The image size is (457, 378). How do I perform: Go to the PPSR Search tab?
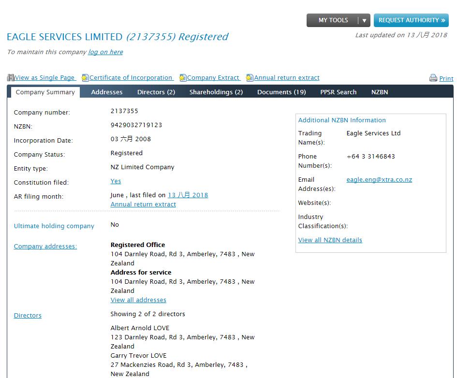pos(339,92)
